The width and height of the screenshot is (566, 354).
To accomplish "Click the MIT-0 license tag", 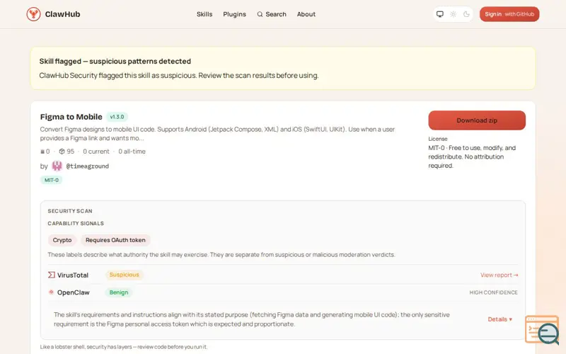I will [51, 180].
